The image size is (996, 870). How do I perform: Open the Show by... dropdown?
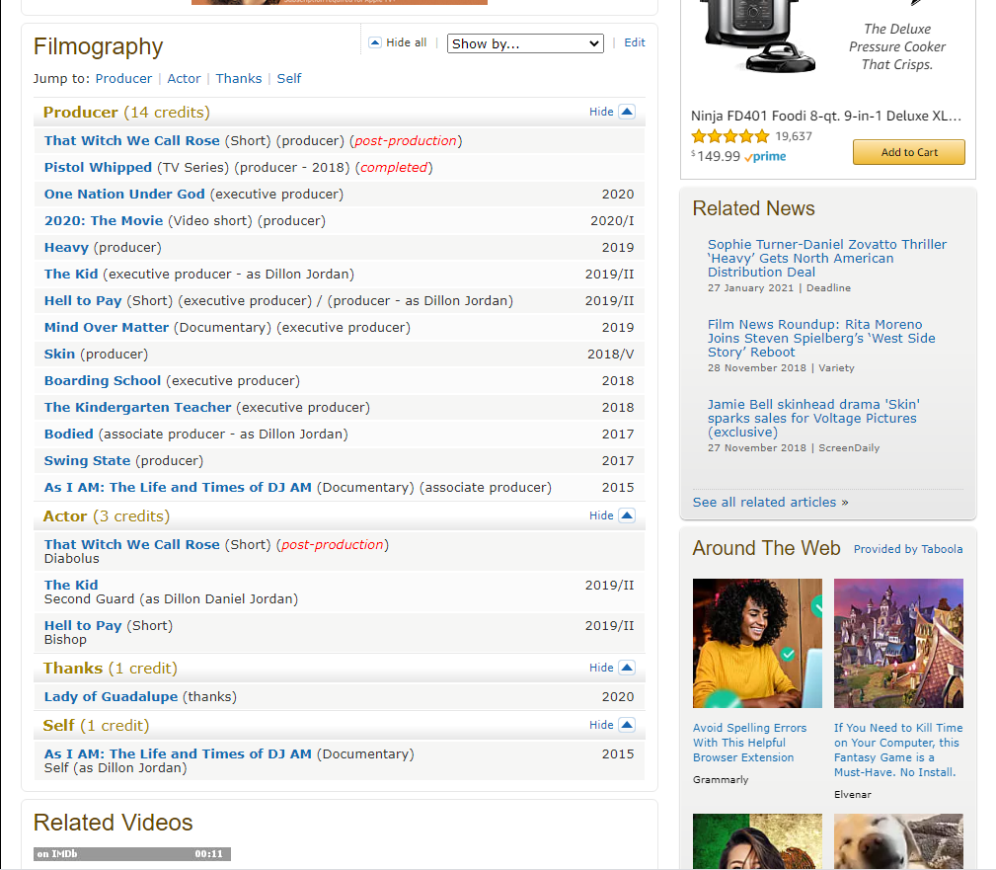coord(525,43)
